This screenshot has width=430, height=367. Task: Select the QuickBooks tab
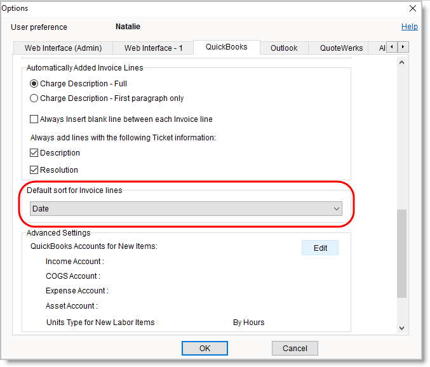click(227, 48)
